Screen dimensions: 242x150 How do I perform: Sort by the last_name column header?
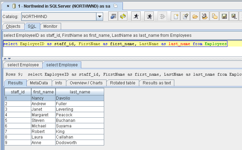(80, 92)
